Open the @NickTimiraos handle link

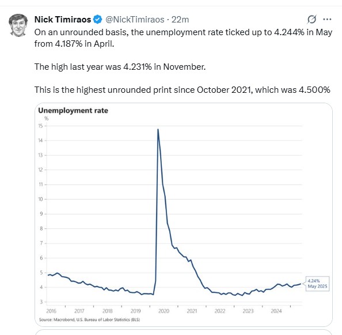tap(135, 20)
